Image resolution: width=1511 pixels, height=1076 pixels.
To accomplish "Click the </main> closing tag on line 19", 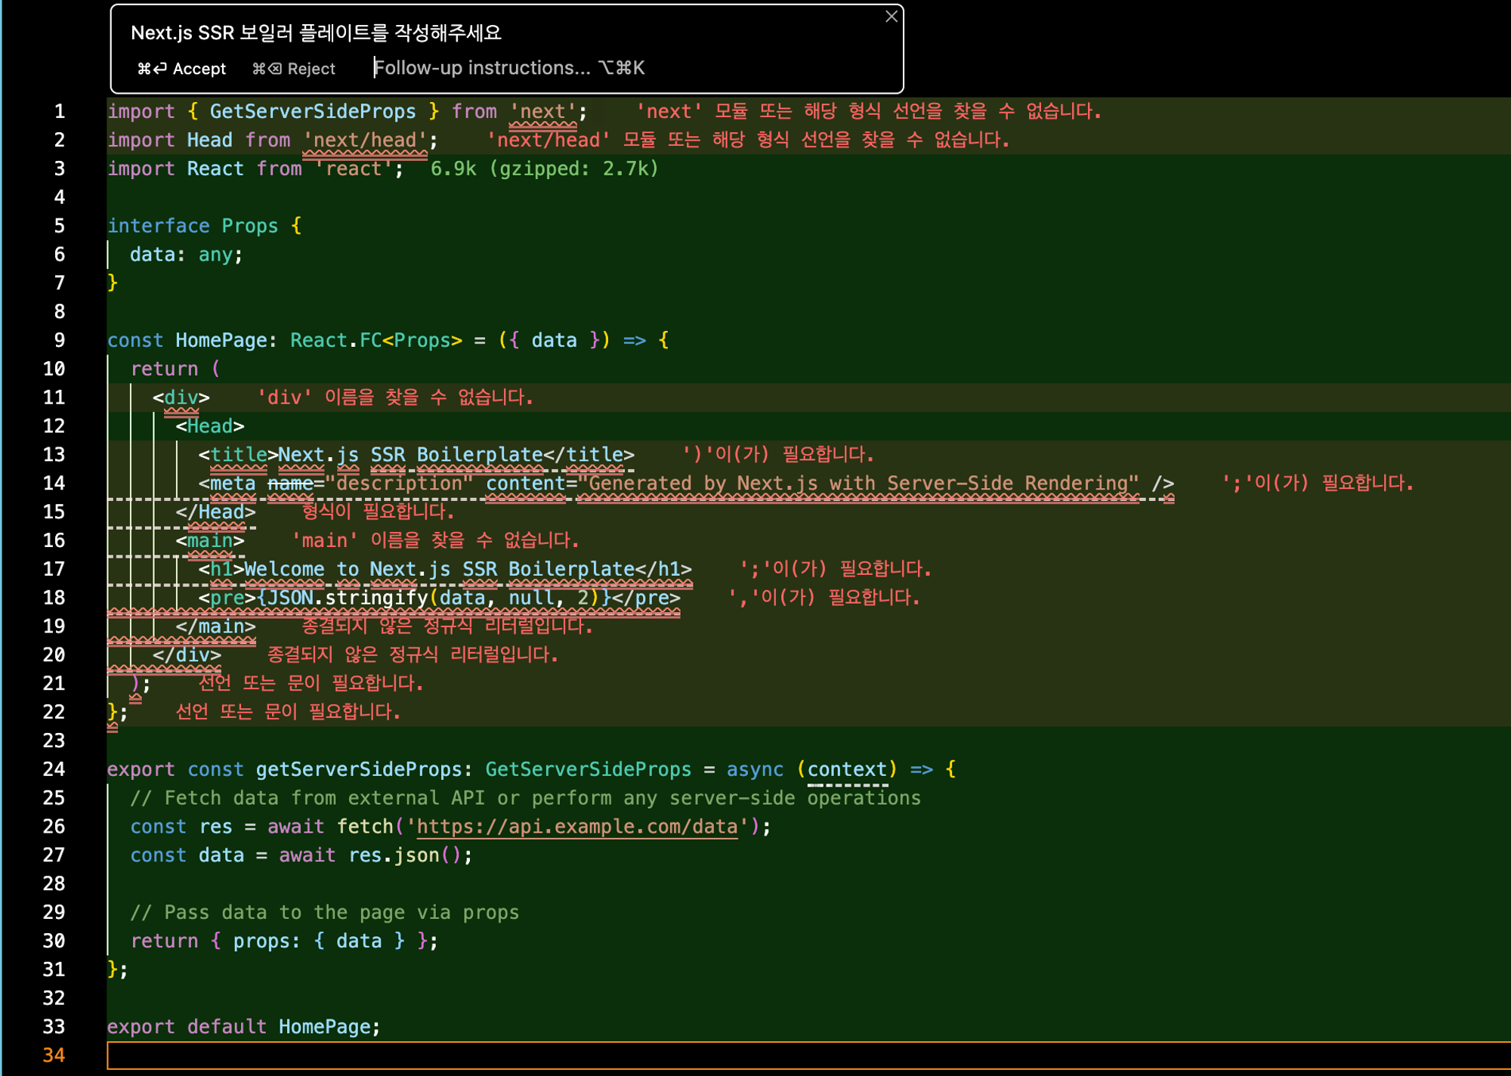I will pos(215,626).
